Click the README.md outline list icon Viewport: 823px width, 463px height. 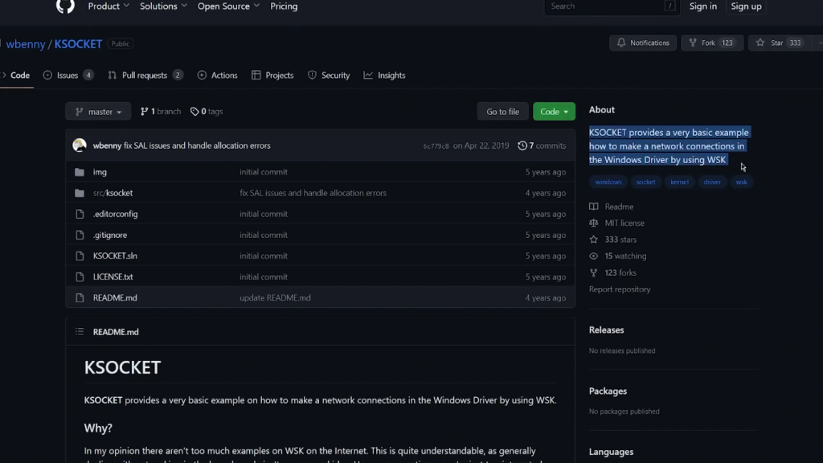80,332
